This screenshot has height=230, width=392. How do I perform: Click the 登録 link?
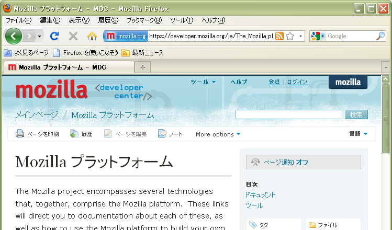pos(274,82)
